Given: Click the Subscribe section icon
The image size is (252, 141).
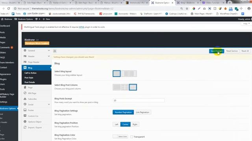Looking at the screenshot, I should click(x=25, y=99).
